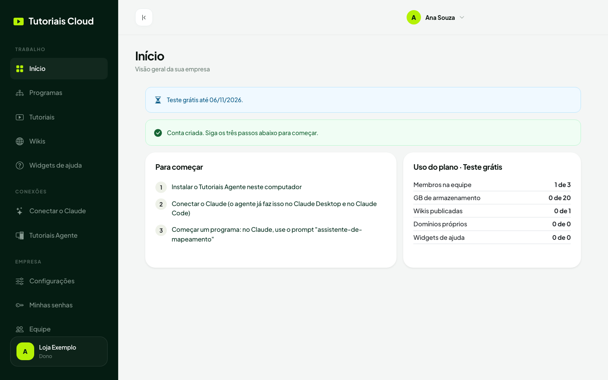
Task: Click the Tutoriais Cloud logo icon
Action: click(19, 22)
